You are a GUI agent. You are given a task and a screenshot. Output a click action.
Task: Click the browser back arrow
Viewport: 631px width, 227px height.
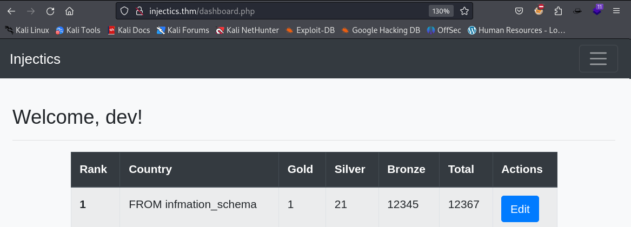coord(11,11)
